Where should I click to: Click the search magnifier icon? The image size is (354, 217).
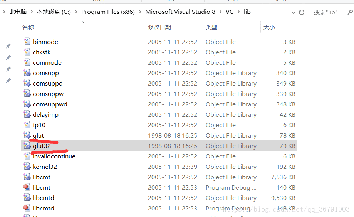pos(350,12)
